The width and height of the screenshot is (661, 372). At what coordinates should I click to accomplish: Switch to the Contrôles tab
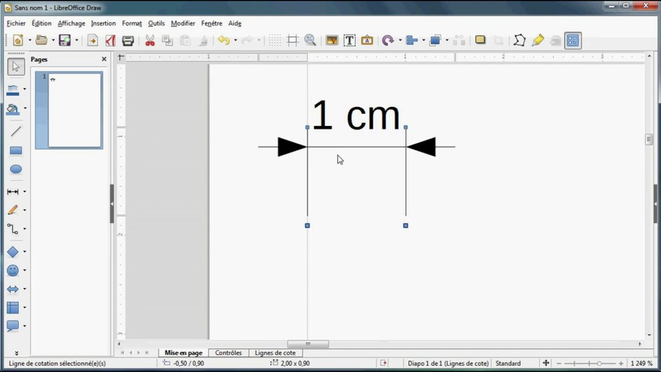pos(228,352)
